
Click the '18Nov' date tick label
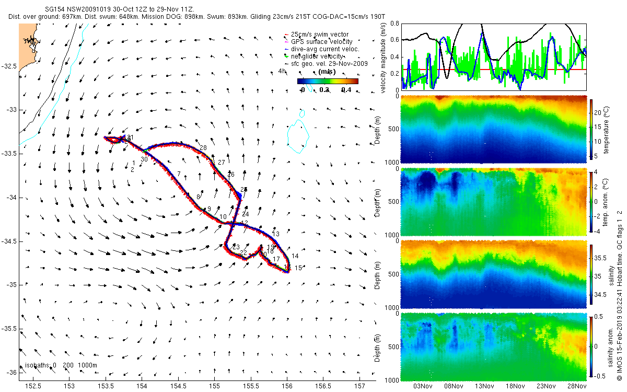(515, 386)
